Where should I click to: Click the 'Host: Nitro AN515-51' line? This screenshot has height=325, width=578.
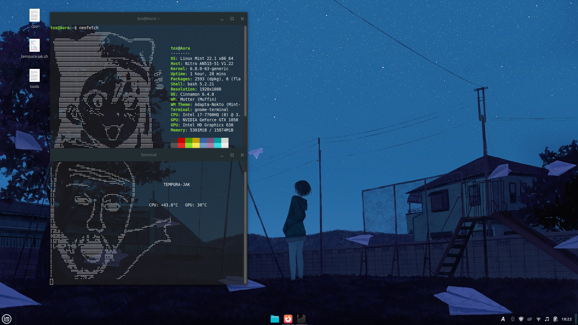202,63
